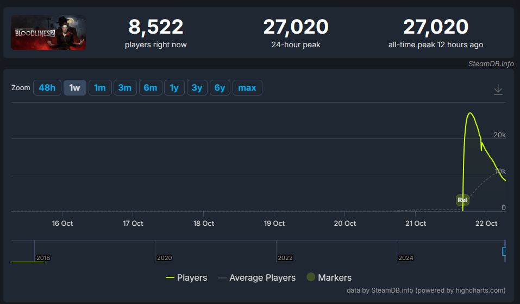
Task: Click the 20k y-axis label
Action: 499,135
